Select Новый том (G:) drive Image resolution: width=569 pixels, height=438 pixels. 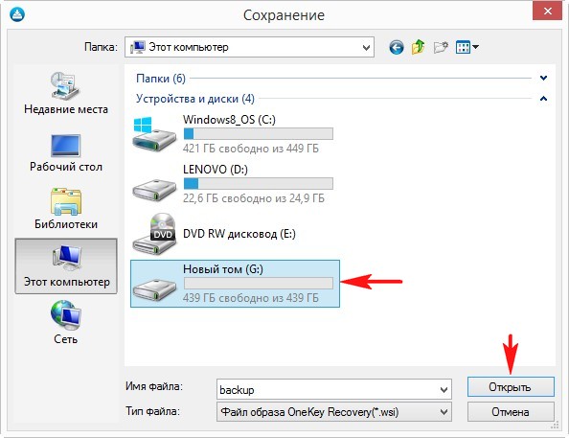[x=235, y=284]
